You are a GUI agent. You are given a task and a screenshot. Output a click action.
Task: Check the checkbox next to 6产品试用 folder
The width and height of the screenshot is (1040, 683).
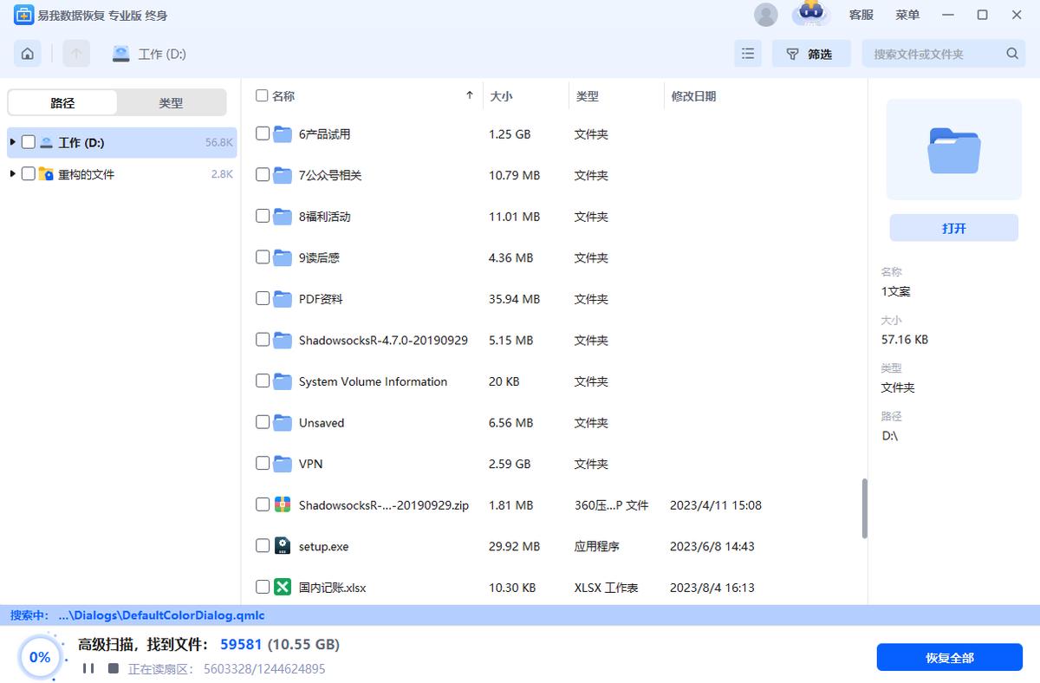tap(262, 133)
